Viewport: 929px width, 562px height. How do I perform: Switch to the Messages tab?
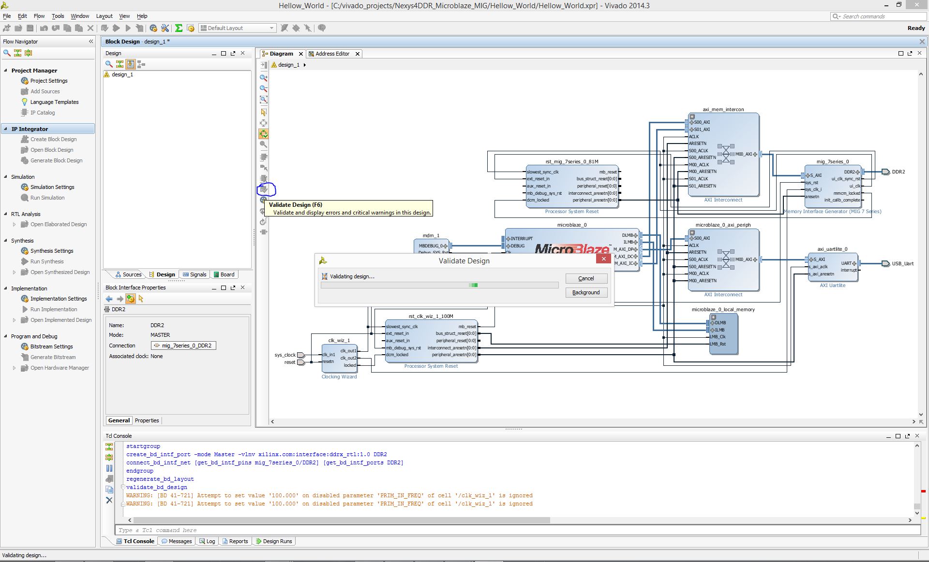coord(177,541)
